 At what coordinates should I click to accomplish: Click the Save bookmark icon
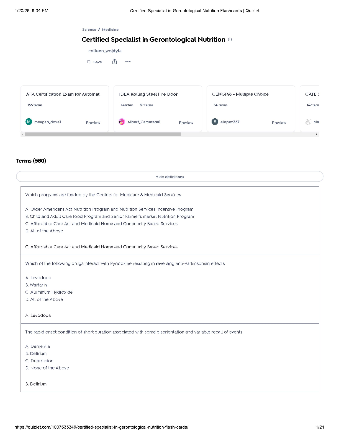[89, 62]
